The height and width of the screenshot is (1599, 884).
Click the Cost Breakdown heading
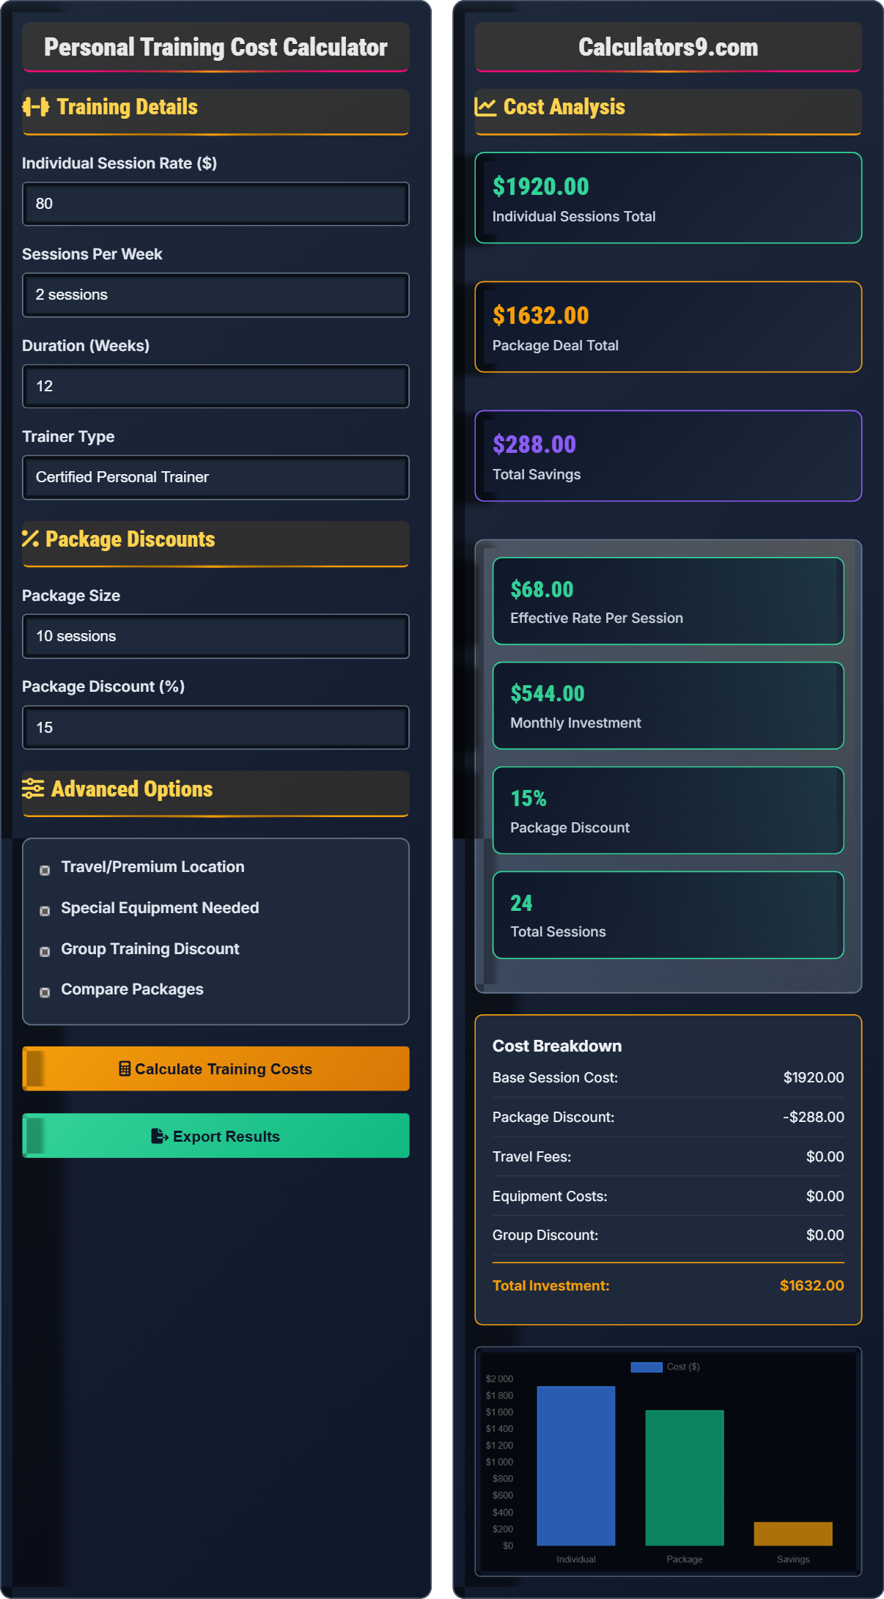tap(557, 1046)
